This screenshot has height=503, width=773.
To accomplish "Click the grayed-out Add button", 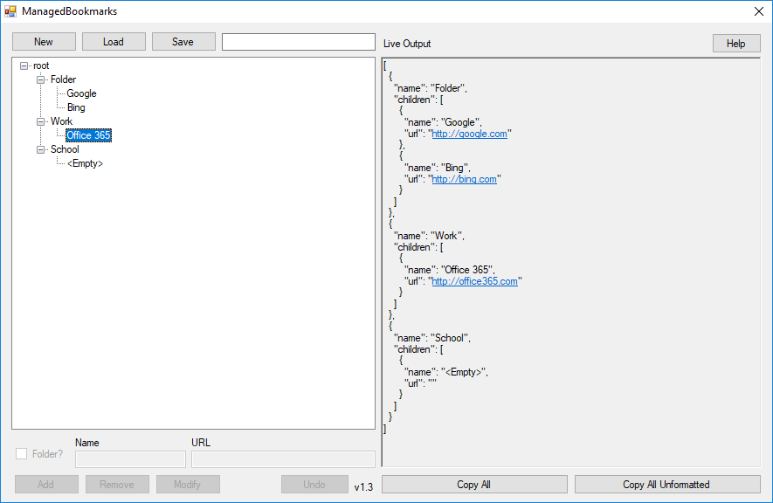I will point(46,484).
